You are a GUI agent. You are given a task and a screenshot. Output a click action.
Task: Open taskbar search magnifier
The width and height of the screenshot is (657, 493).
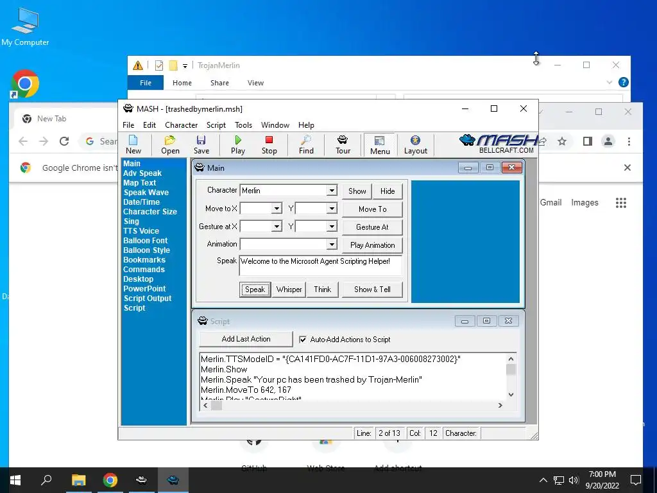click(46, 480)
